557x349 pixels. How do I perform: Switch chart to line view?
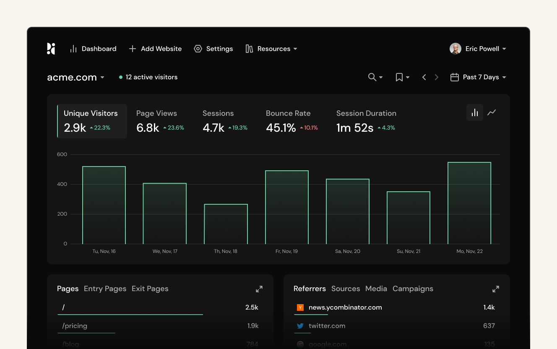coord(492,112)
